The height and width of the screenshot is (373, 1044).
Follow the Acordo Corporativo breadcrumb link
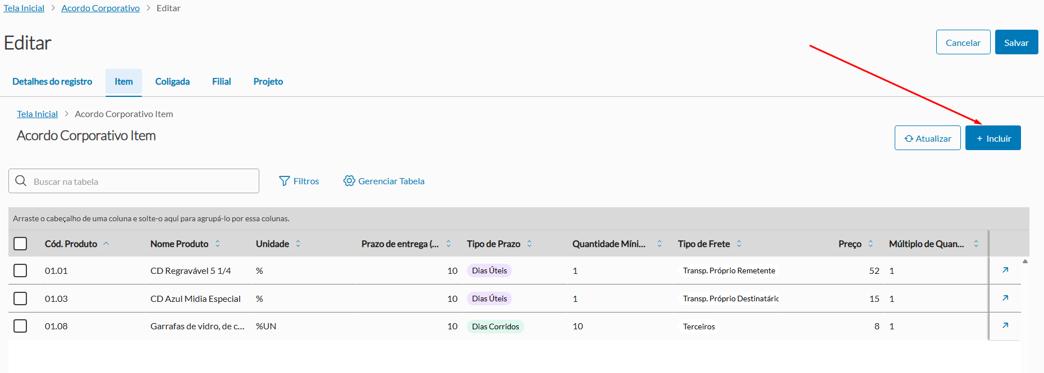(x=100, y=8)
